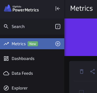Share selected metrics using share icon
This screenshot has height=93, width=97.
coord(93,71)
